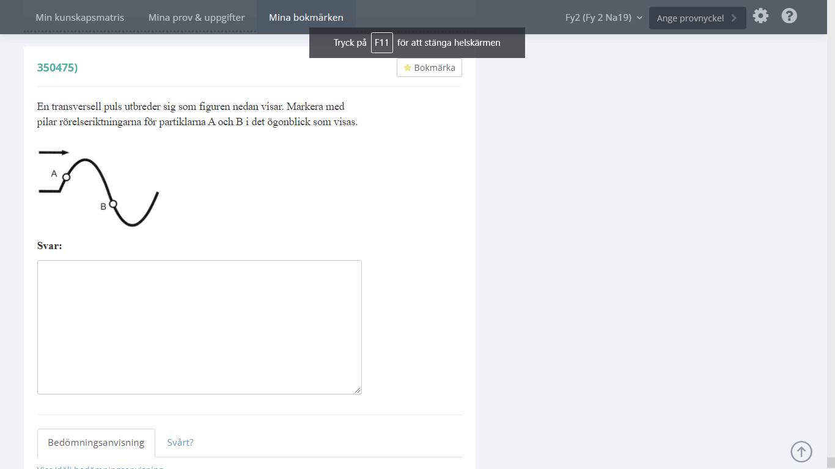Expand the Fy2 (Fy 2 Na19) course dropdown
The image size is (835, 469).
598,18
